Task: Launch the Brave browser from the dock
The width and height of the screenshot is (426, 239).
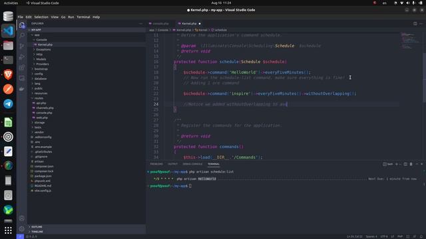Action: pyautogui.click(x=8, y=74)
